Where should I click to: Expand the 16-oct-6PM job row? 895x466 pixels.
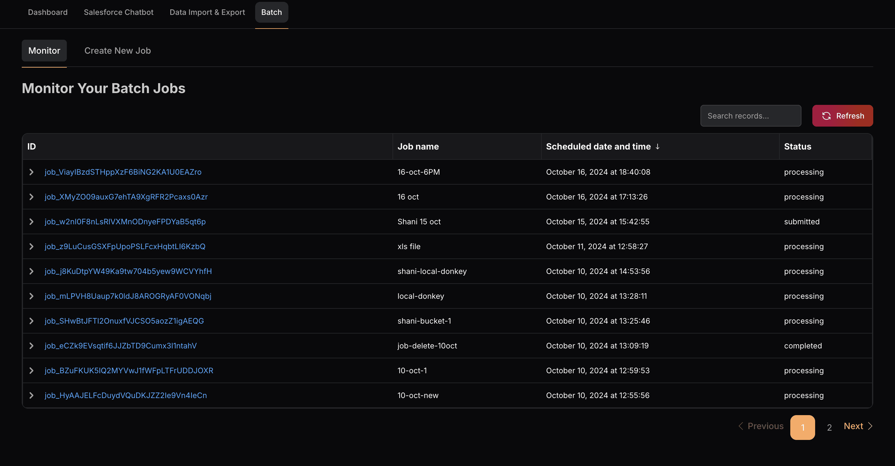coord(32,172)
